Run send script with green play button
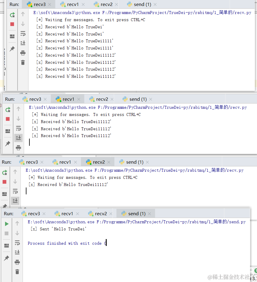The image size is (257, 282). pyautogui.click(x=7, y=224)
